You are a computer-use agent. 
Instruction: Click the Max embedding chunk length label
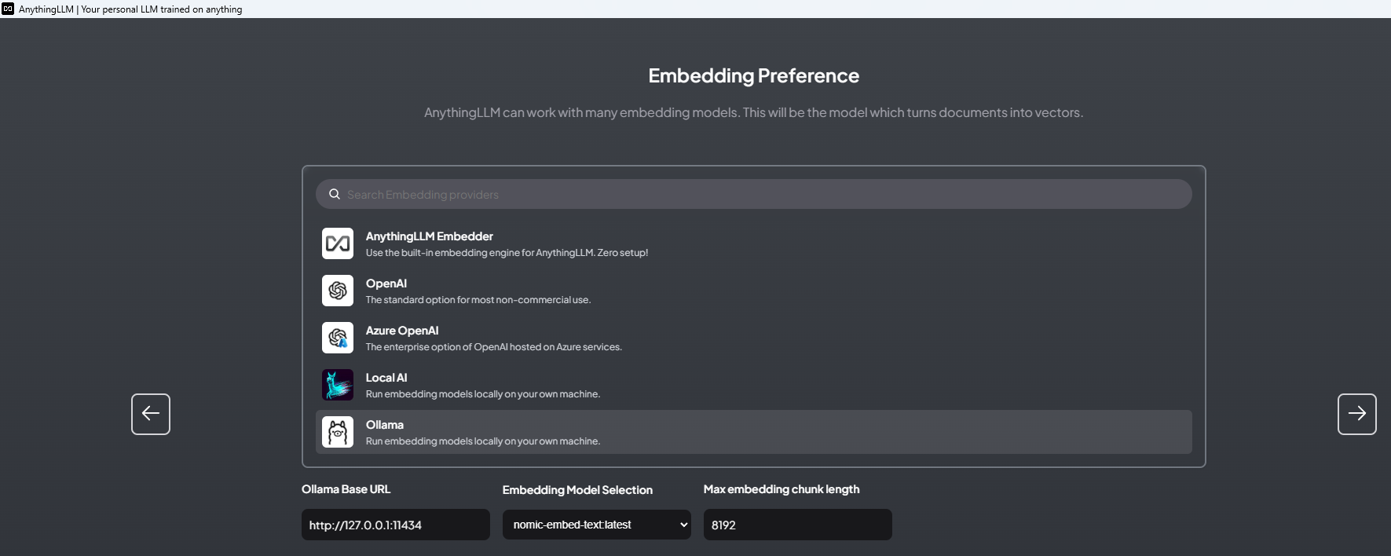coord(782,489)
